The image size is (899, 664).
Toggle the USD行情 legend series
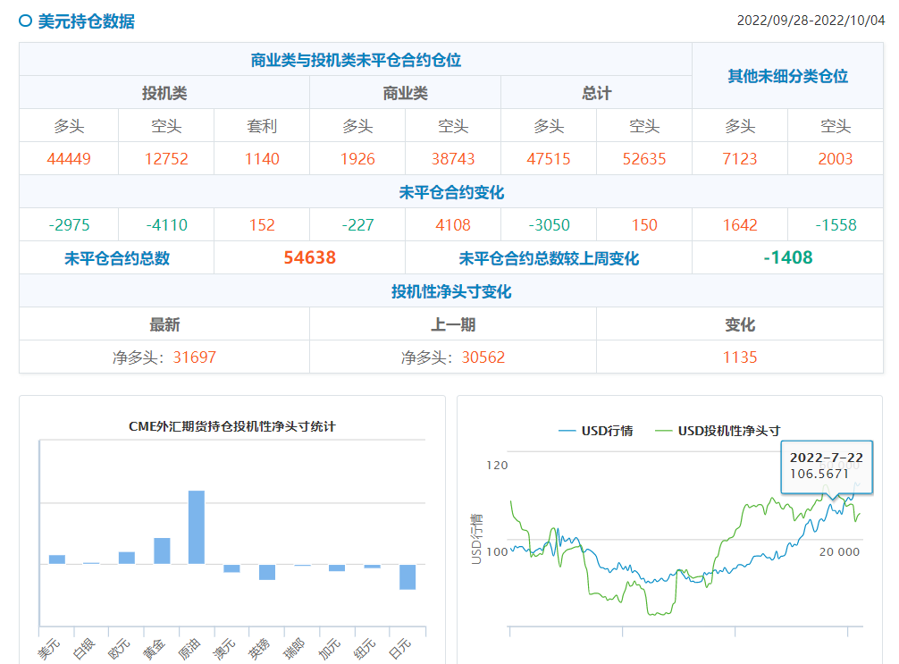coord(595,431)
